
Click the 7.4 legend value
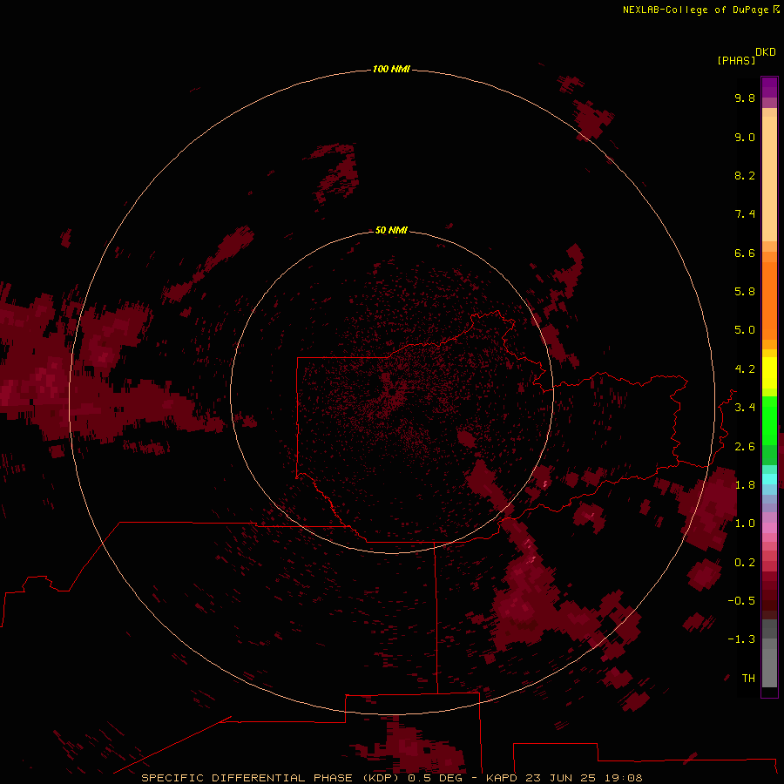745,214
